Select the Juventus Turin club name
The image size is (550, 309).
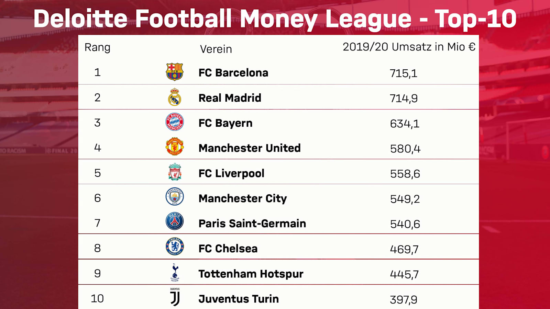(238, 299)
